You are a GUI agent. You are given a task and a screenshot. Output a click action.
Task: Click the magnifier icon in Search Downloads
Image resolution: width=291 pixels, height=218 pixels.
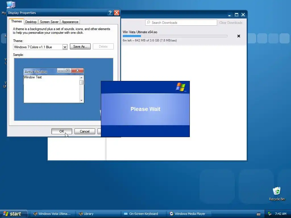click(148, 22)
